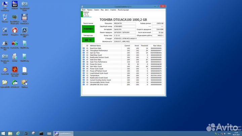Select the C: D: G: disk tab at the top
Viewport: 242px width, 136px height.
click(x=86, y=14)
